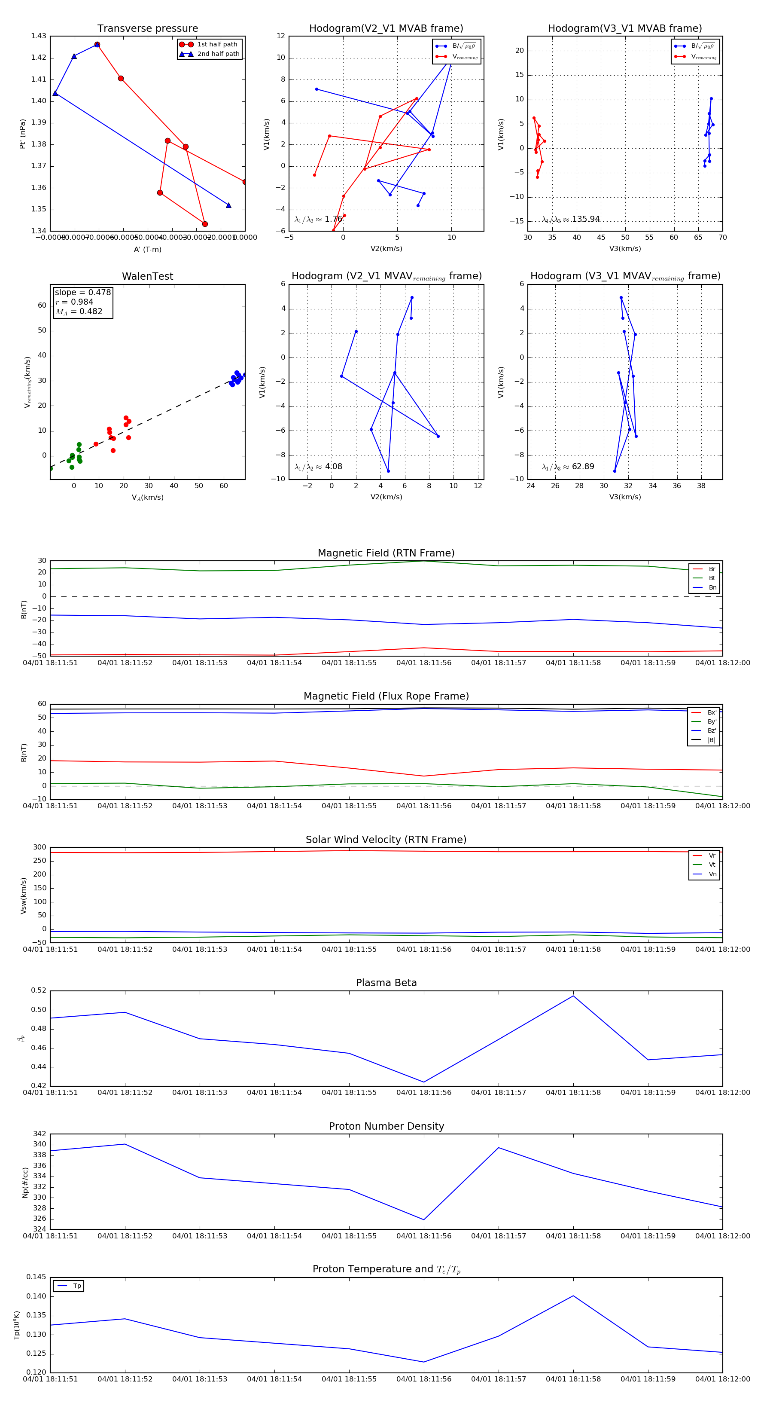Click the λ1/λ3 ≈ 135.94 label
Screen dimensions: 773x1418
click(x=571, y=219)
